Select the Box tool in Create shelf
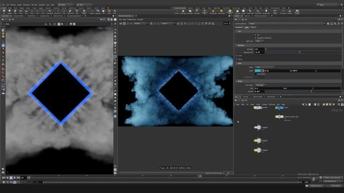 pos(4,11)
